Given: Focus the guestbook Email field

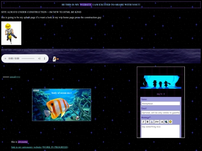Looking at the screenshot, I should pyautogui.click(x=160, y=113).
